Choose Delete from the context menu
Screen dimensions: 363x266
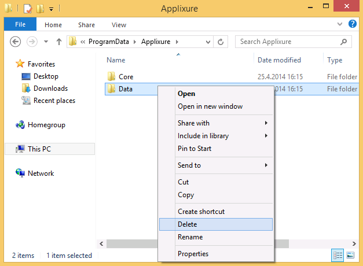(216, 224)
